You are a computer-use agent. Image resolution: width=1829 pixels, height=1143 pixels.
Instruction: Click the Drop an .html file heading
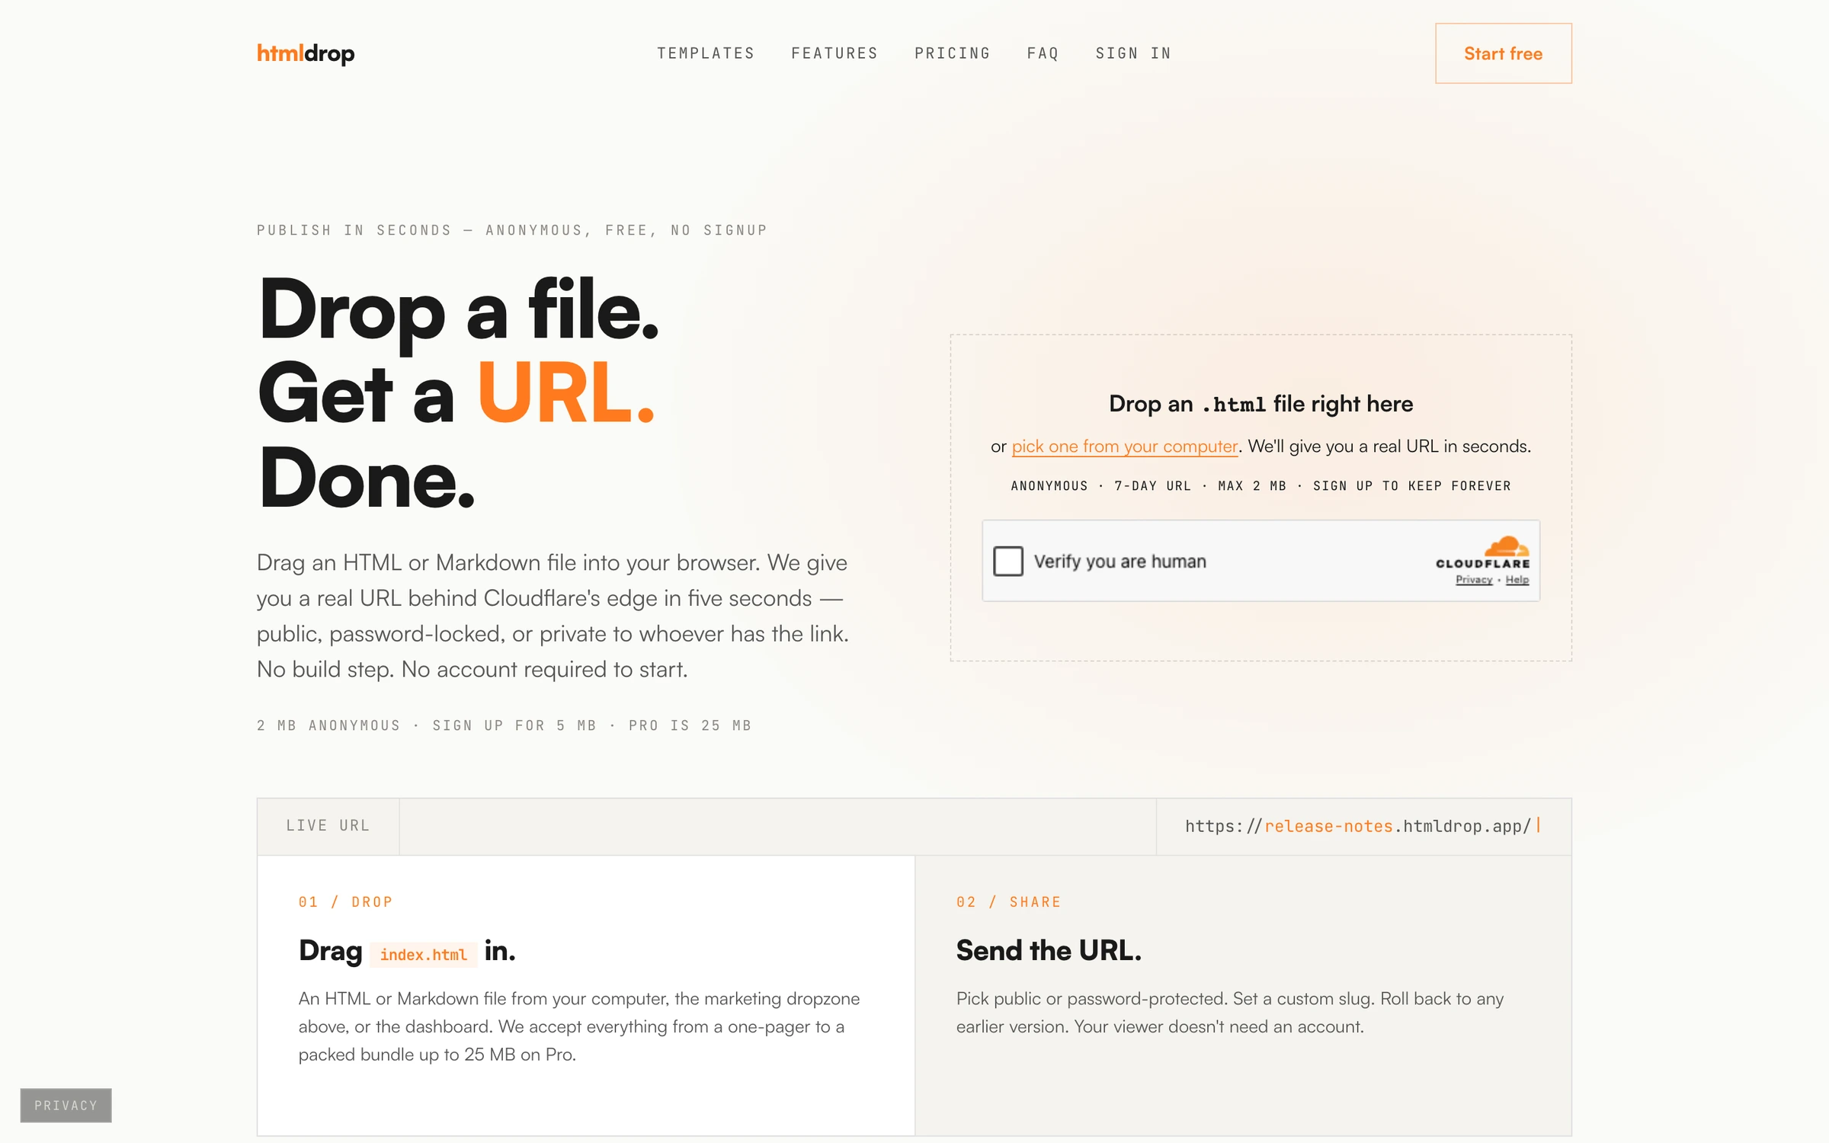point(1260,404)
